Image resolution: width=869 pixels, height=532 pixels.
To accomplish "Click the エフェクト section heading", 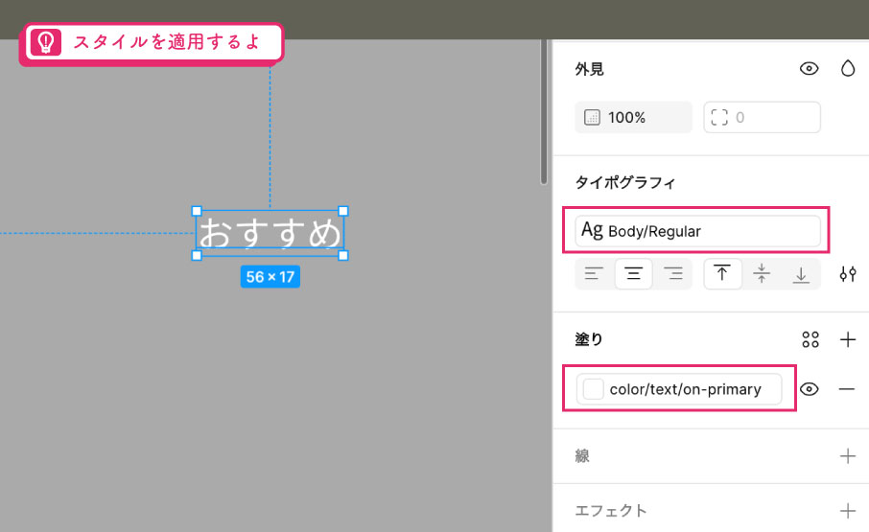I will point(611,510).
